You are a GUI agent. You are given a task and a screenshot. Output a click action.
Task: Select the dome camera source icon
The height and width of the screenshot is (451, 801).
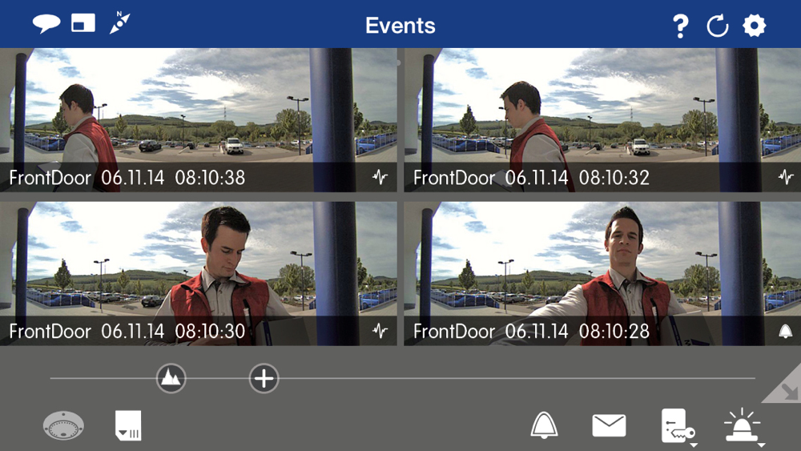(63, 425)
